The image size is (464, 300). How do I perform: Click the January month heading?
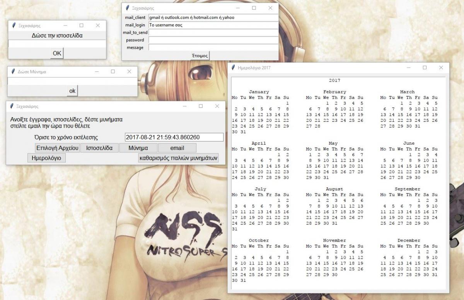pyautogui.click(x=259, y=92)
